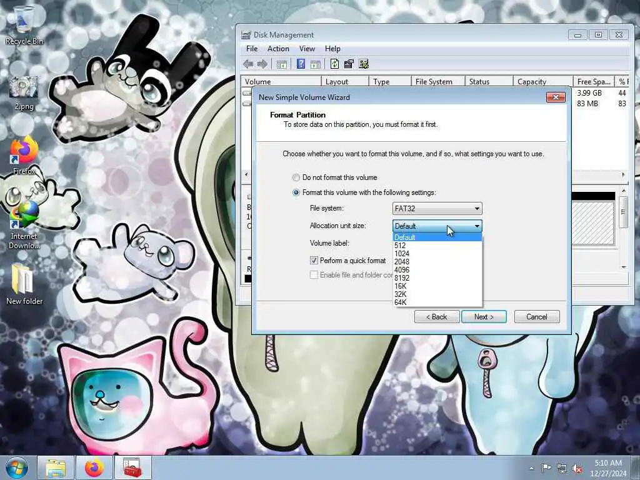Choose 8192 allocation unit size

437,278
